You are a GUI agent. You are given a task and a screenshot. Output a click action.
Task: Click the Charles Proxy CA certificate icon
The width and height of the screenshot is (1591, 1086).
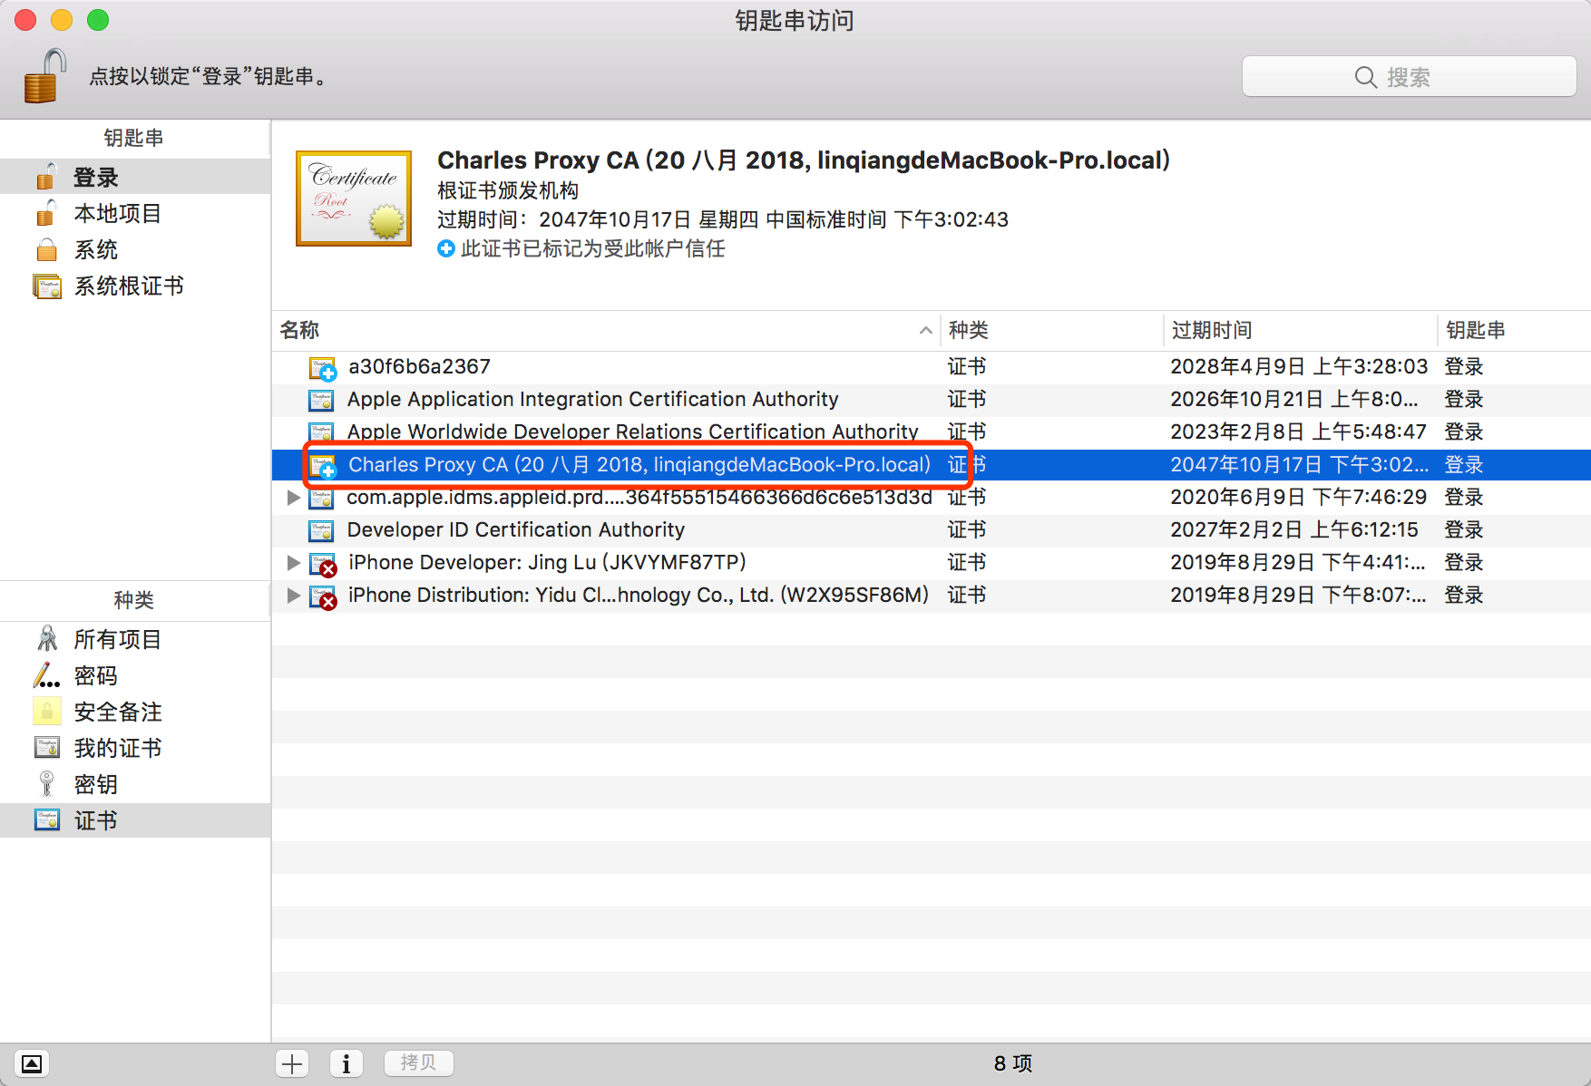coord(323,465)
